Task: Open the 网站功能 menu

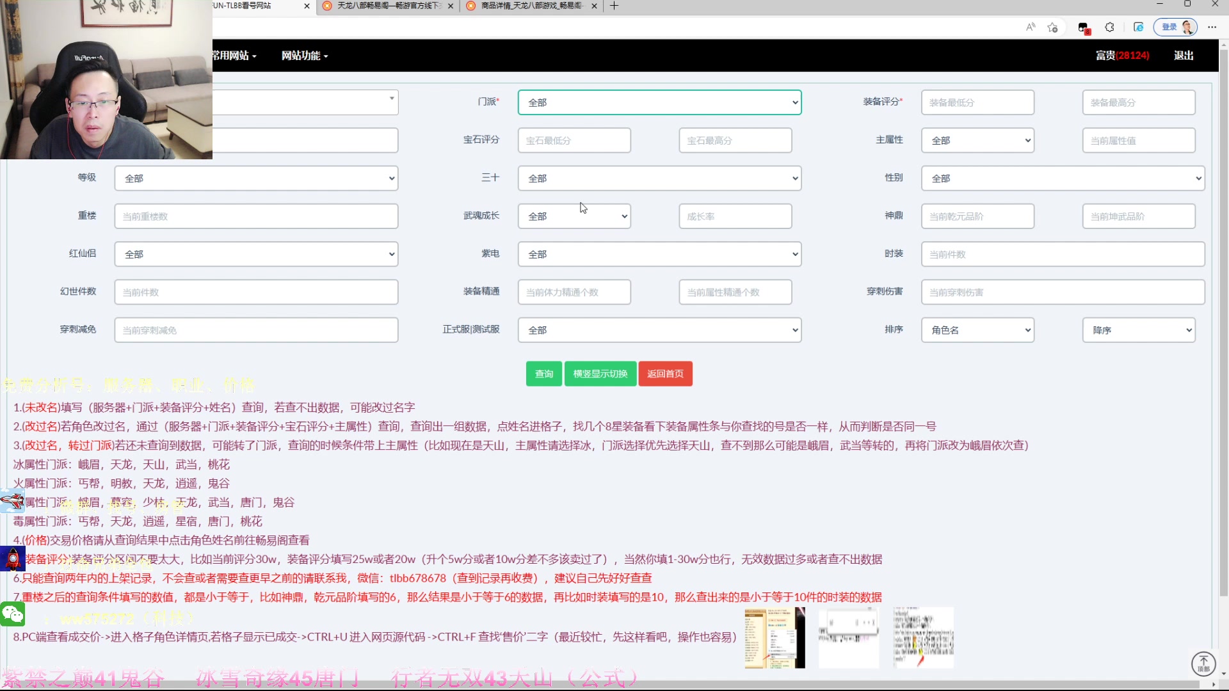Action: 305,56
